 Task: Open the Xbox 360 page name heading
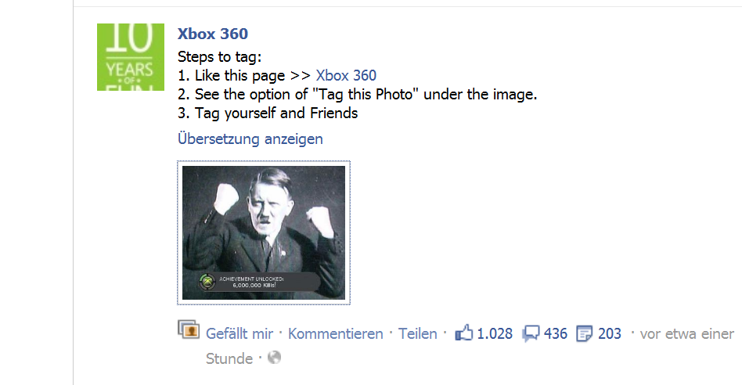coord(212,34)
